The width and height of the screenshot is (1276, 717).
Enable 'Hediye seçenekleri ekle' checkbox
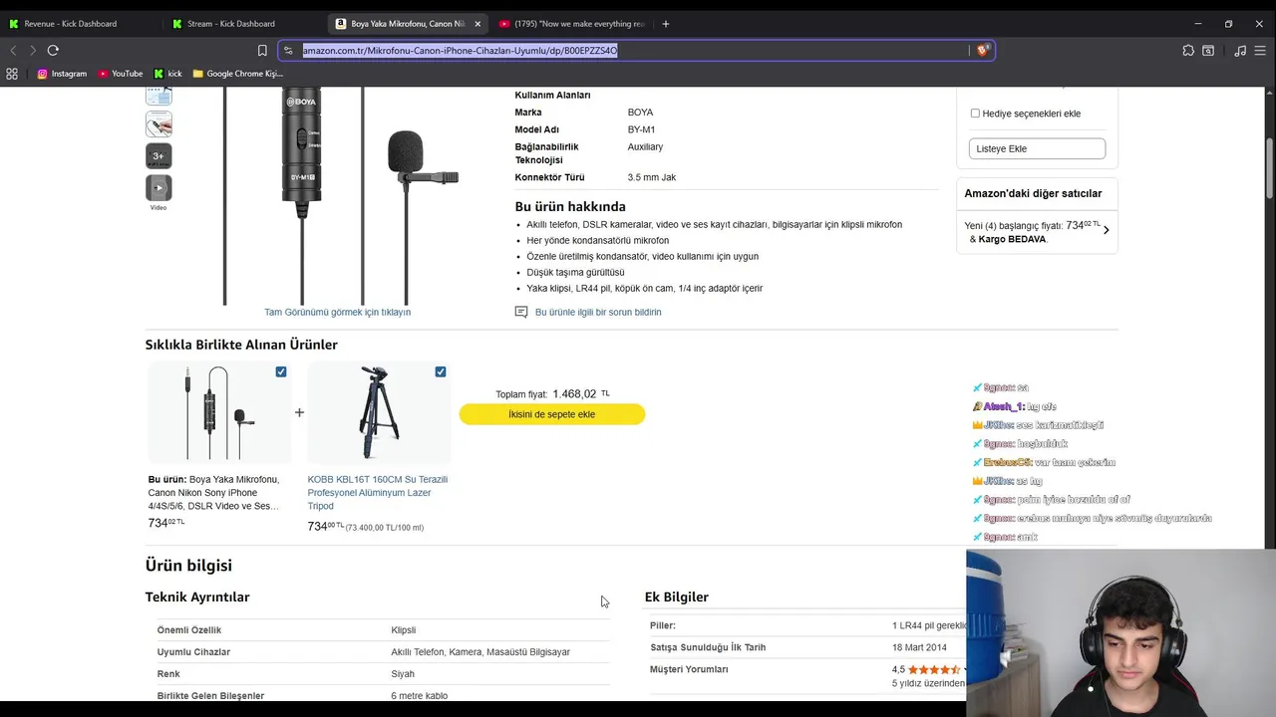[975, 114]
